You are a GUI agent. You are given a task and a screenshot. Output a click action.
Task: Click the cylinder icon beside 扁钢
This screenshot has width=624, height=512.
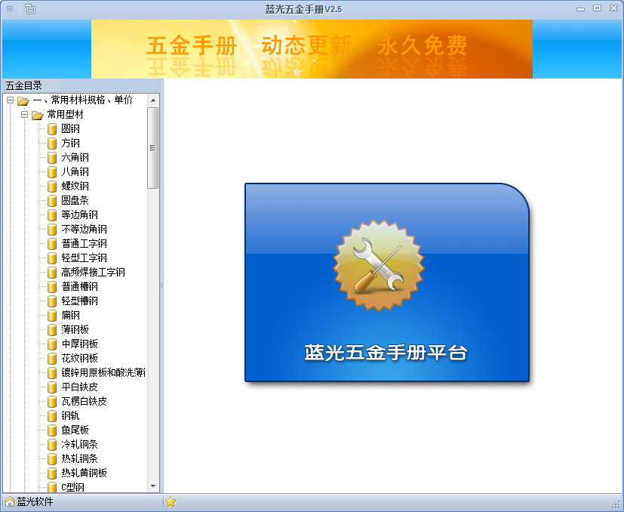coord(52,315)
